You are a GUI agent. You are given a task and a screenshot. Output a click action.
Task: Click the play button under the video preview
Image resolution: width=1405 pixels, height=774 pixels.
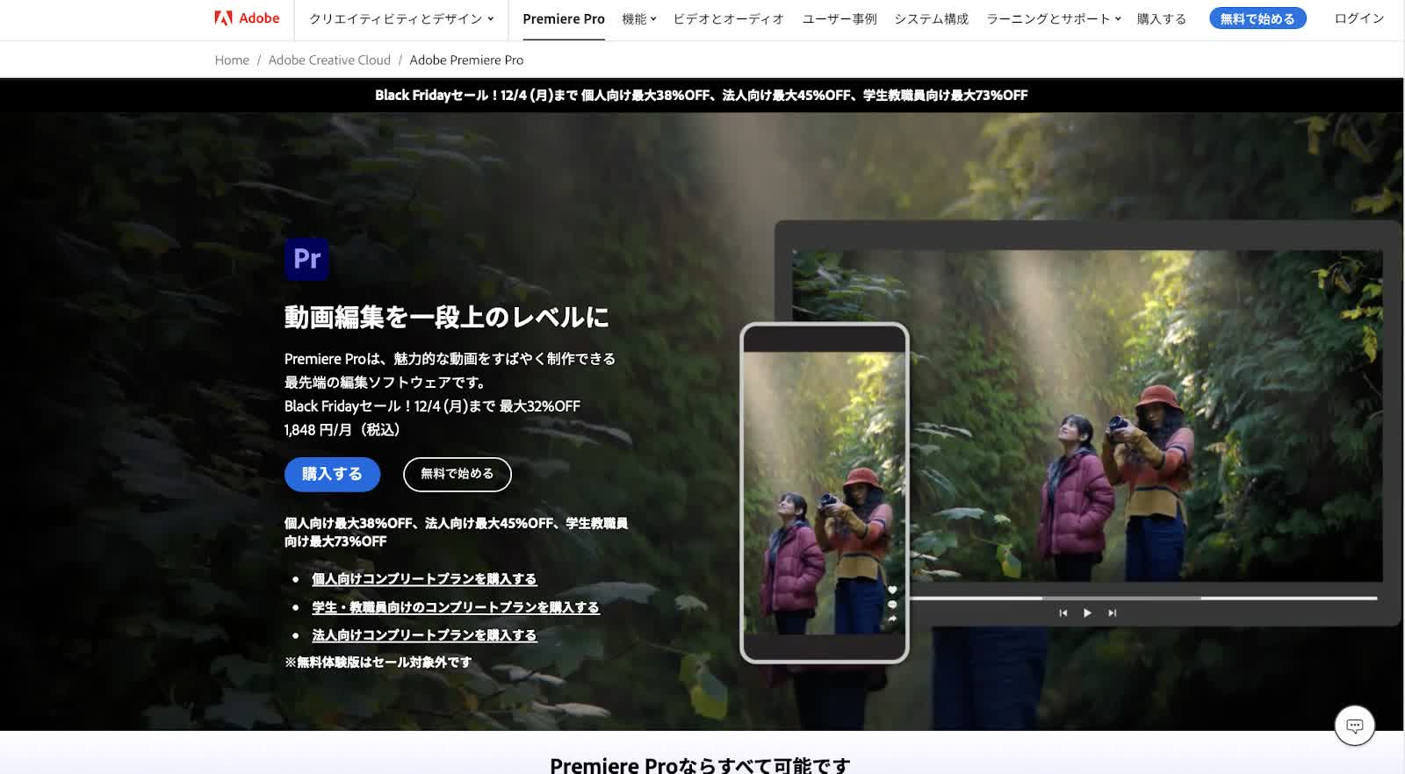1087,613
